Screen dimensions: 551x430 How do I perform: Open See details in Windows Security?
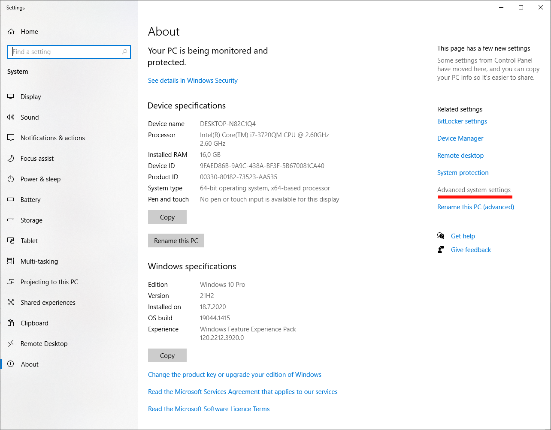click(193, 81)
